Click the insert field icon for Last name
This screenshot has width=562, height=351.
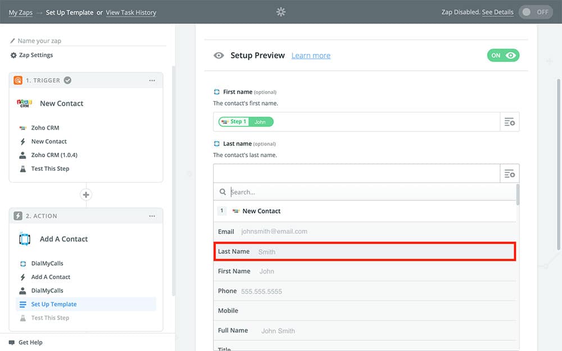[x=509, y=174]
